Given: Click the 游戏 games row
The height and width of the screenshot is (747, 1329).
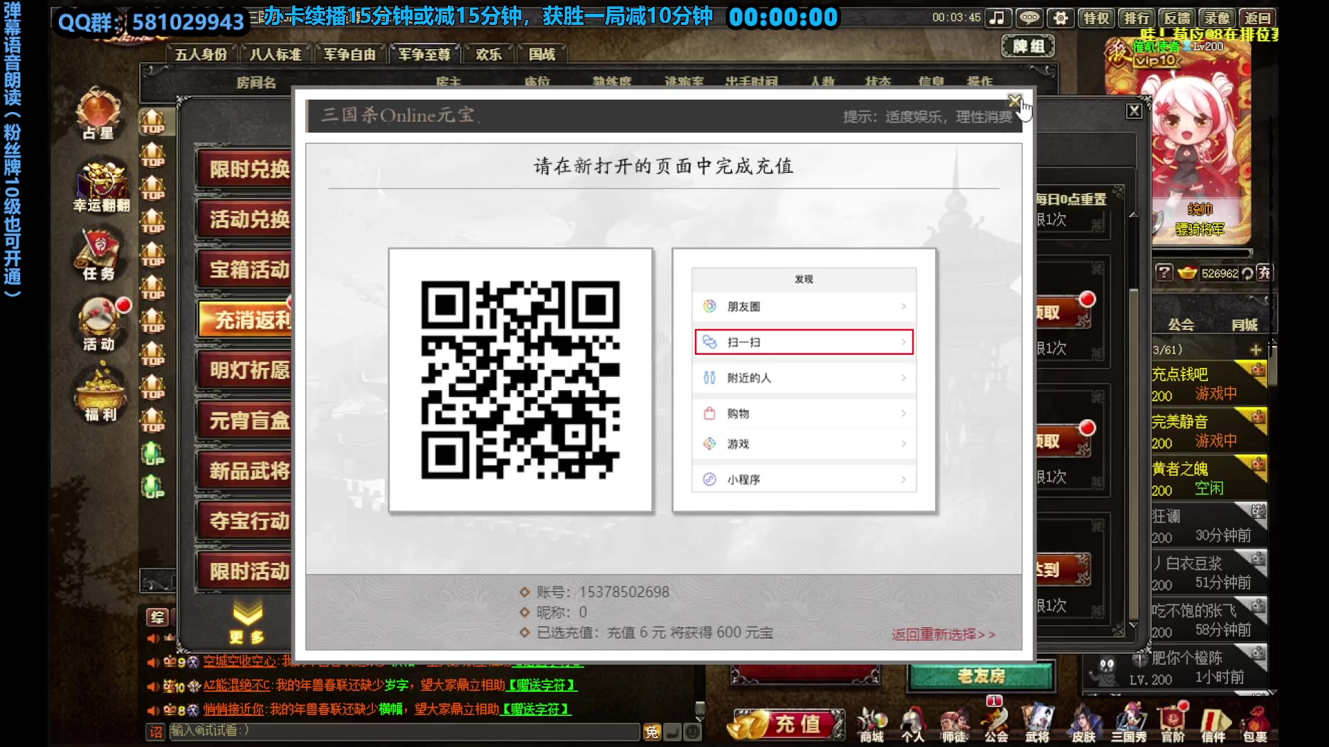Looking at the screenshot, I should (x=804, y=443).
